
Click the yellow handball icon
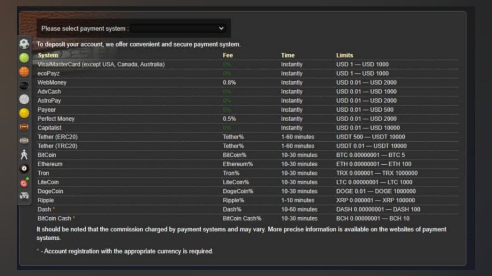click(x=24, y=113)
